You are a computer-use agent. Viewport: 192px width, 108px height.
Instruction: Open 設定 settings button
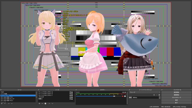pyautogui.click(x=176, y=100)
